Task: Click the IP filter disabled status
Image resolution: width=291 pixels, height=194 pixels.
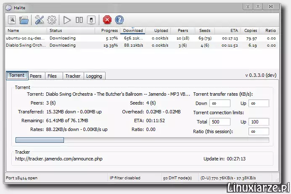Action: (x=125, y=178)
